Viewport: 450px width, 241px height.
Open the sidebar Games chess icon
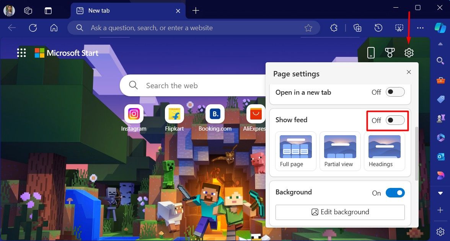pyautogui.click(x=440, y=118)
